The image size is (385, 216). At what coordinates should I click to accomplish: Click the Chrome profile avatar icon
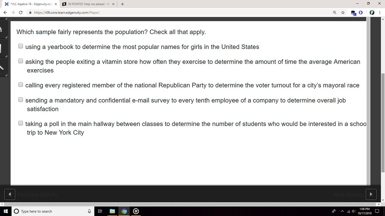pyautogui.click(x=372, y=12)
